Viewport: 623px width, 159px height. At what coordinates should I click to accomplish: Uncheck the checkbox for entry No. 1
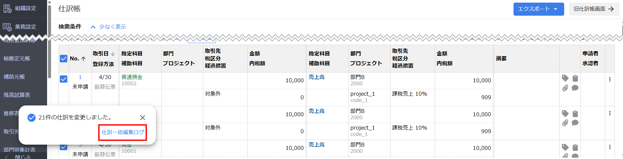coord(64,79)
